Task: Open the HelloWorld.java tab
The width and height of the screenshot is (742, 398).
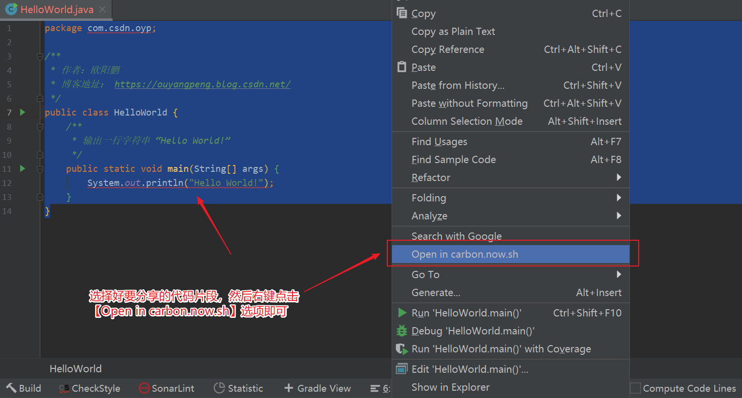Action: click(x=57, y=9)
